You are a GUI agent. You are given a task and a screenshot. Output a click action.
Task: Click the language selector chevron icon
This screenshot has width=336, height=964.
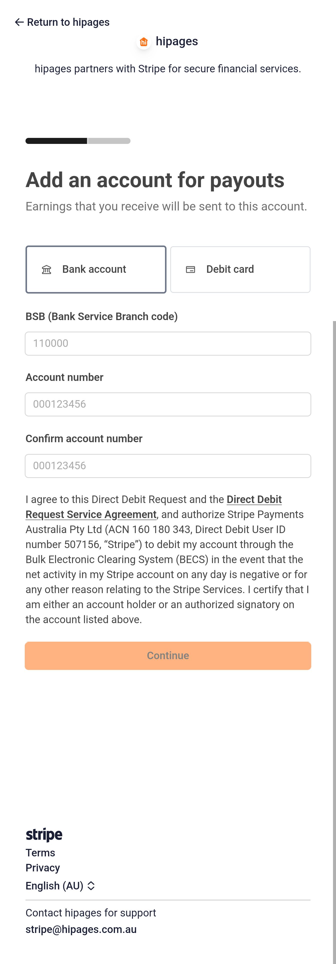click(91, 886)
